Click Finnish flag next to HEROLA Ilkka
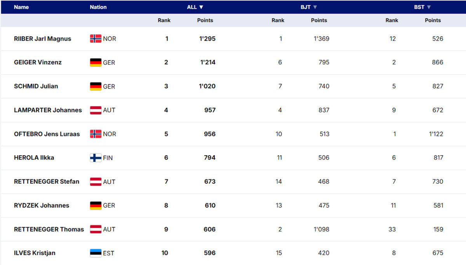This screenshot has width=466, height=265. coord(96,158)
